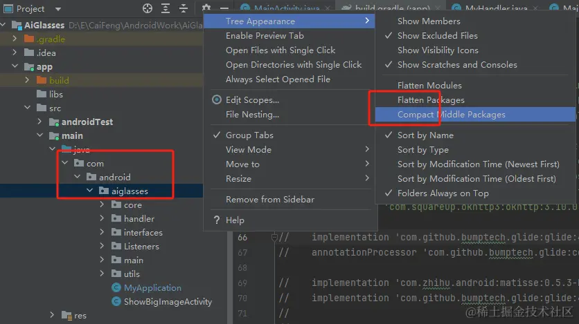Click the MyApplication class icon
The width and height of the screenshot is (579, 324).
[x=116, y=287]
